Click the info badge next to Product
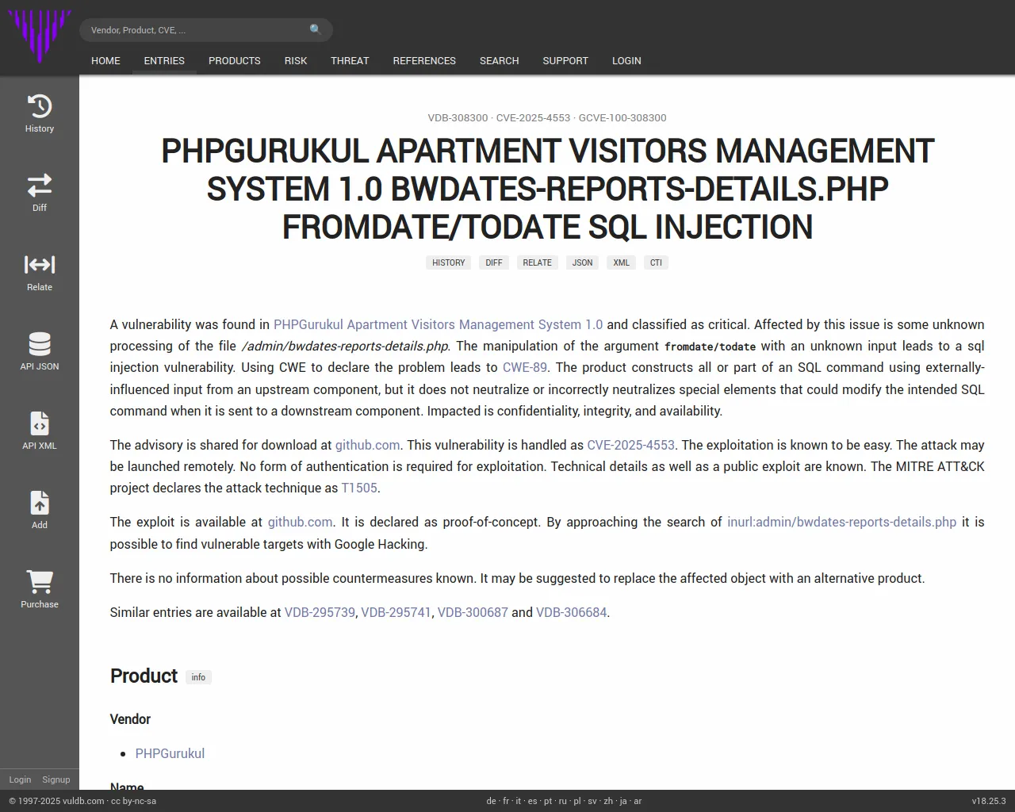The image size is (1015, 812). coord(198,677)
